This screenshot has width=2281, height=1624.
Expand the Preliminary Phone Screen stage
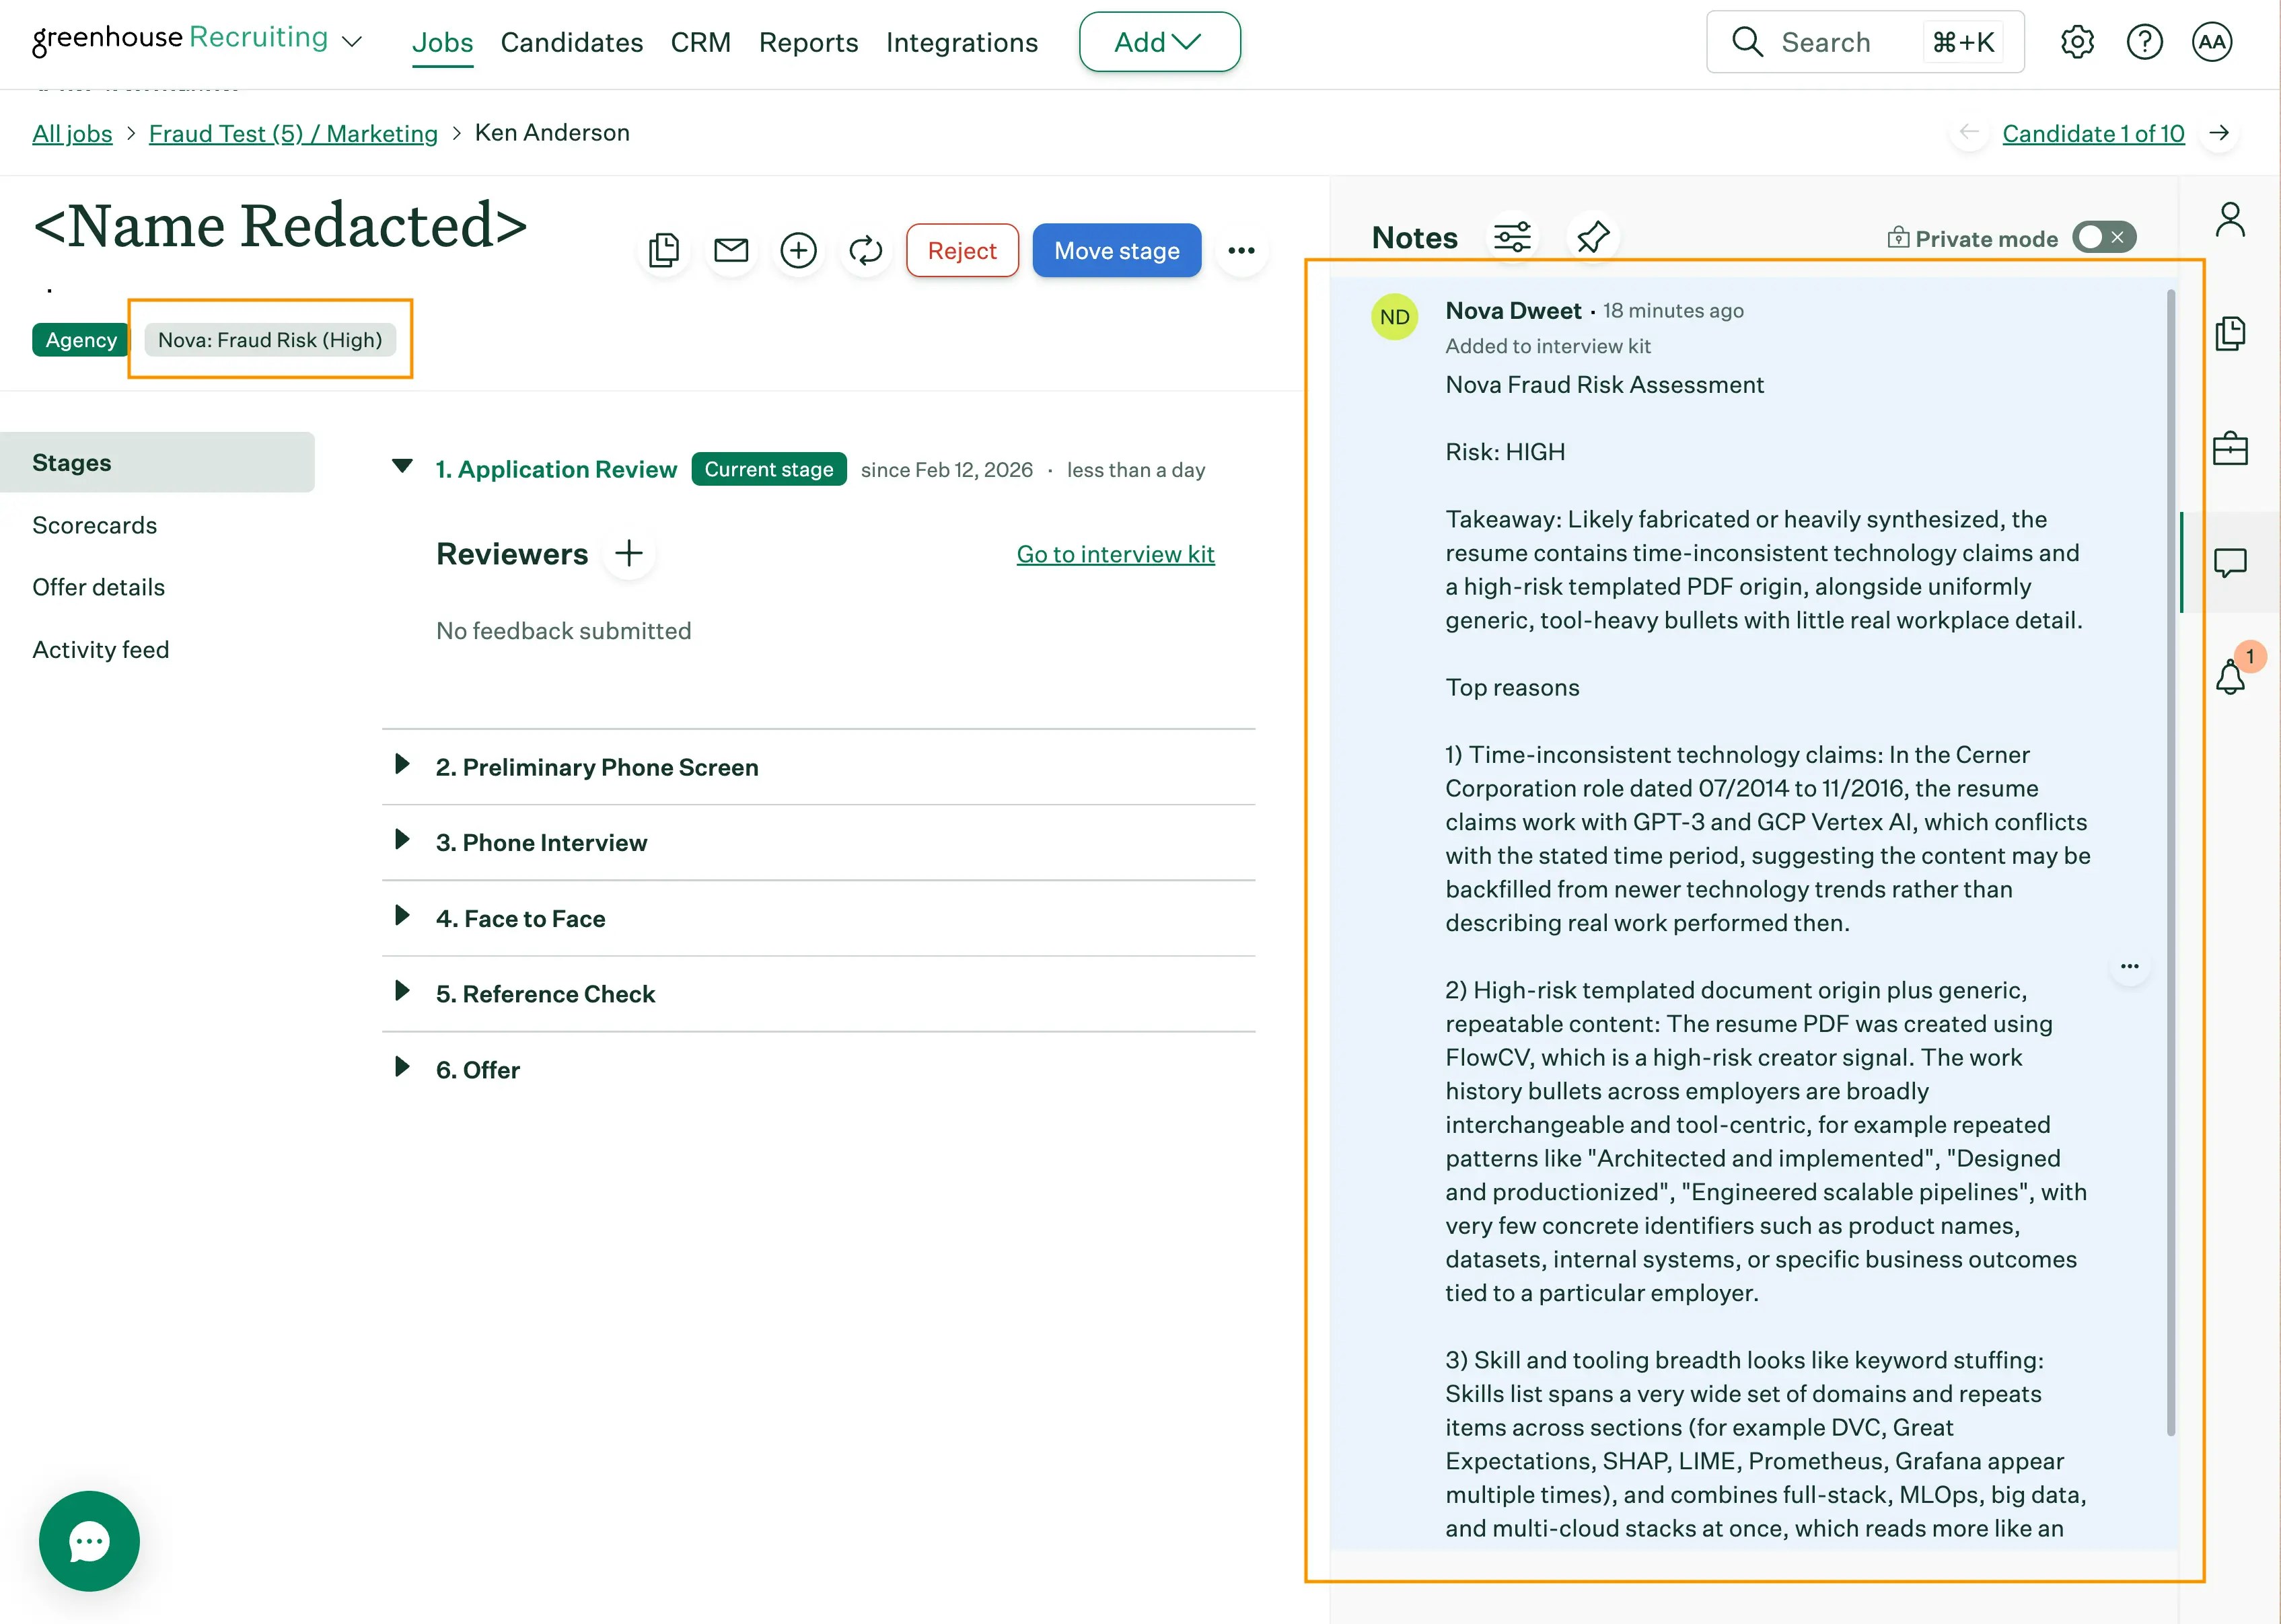pos(402,765)
